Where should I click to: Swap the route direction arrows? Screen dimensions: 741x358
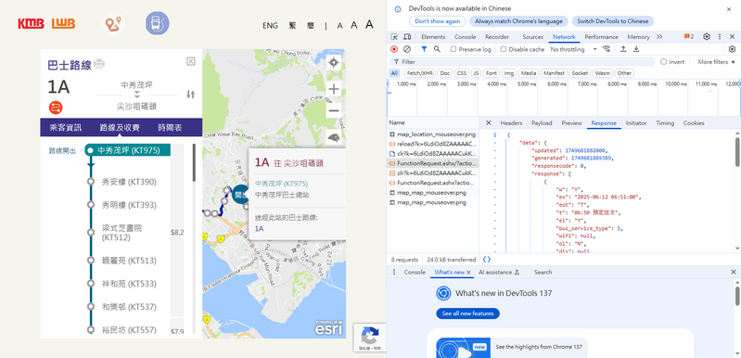pos(190,94)
